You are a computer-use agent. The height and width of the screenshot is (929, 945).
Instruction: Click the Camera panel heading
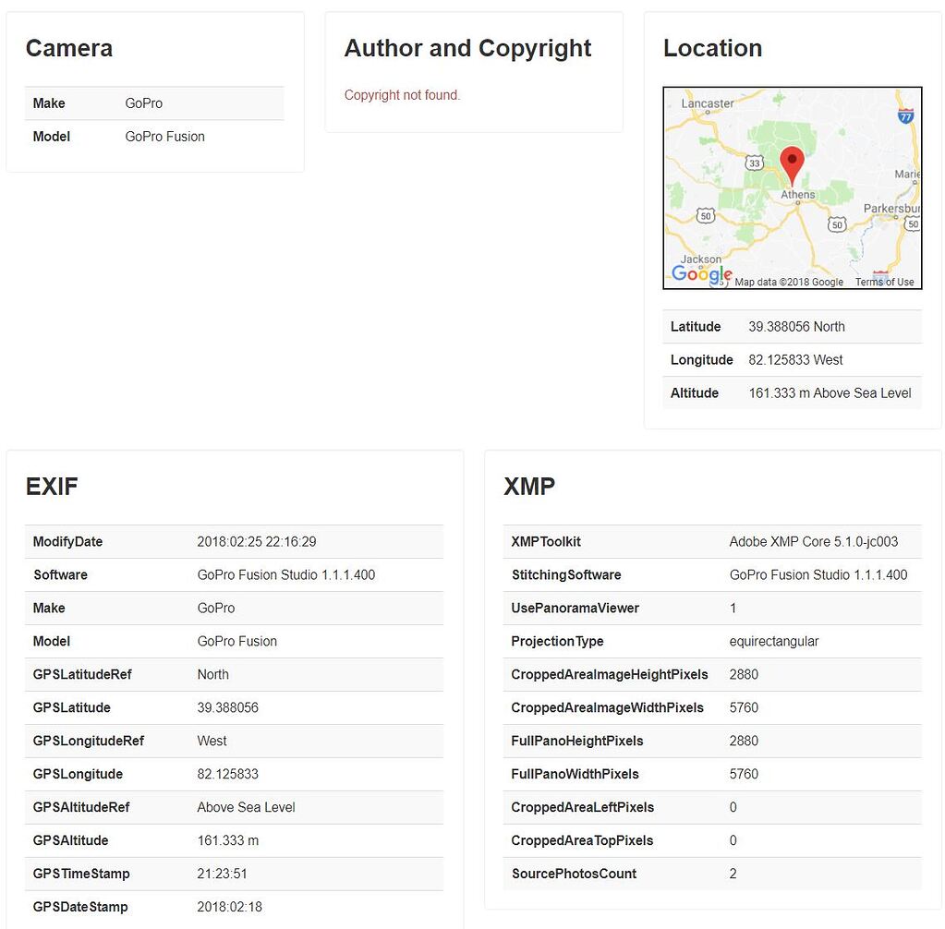[x=68, y=49]
